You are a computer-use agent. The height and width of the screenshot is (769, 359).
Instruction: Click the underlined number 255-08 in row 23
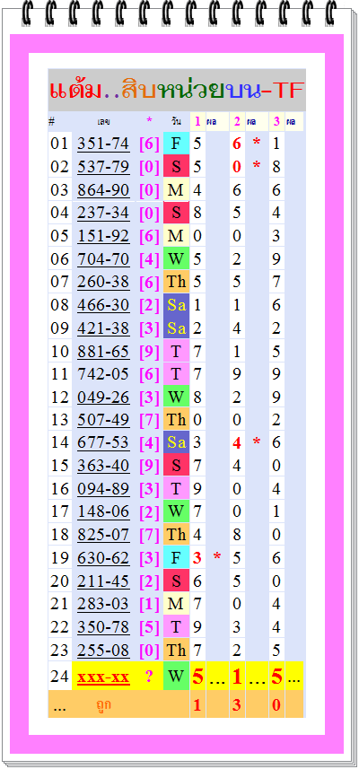(103, 651)
